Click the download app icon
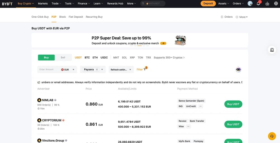Viewport: 280px width, 143px height. point(267,4)
